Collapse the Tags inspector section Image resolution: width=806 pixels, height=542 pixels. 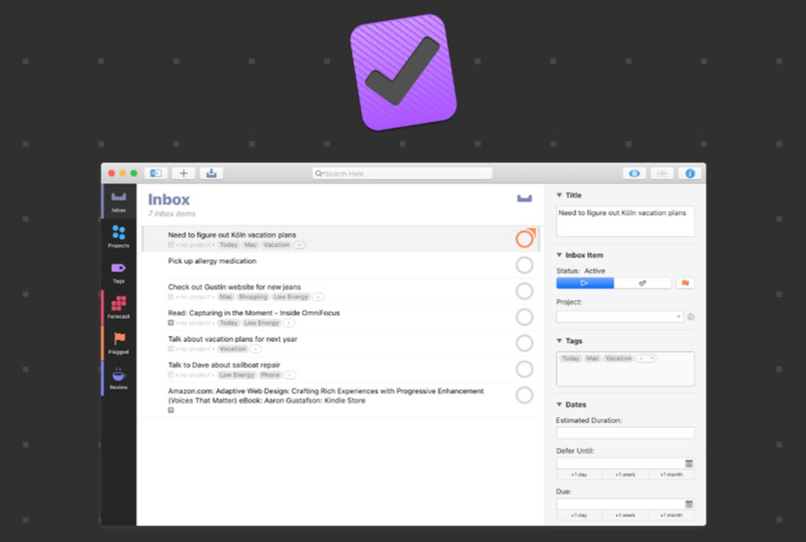coord(559,340)
